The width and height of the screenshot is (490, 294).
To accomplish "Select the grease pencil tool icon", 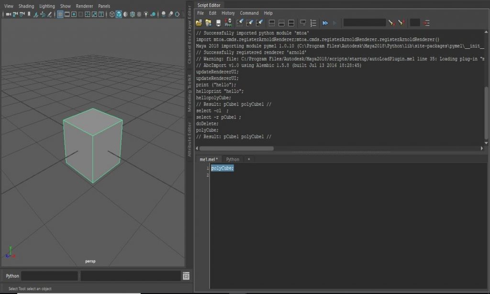I will [49, 13].
